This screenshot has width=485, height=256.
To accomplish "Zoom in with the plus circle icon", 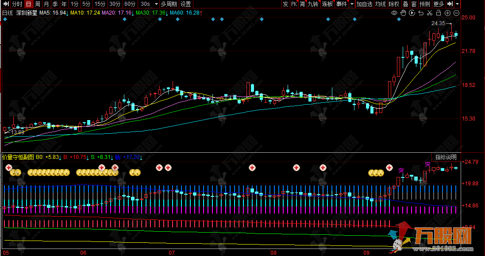I will [x=447, y=13].
